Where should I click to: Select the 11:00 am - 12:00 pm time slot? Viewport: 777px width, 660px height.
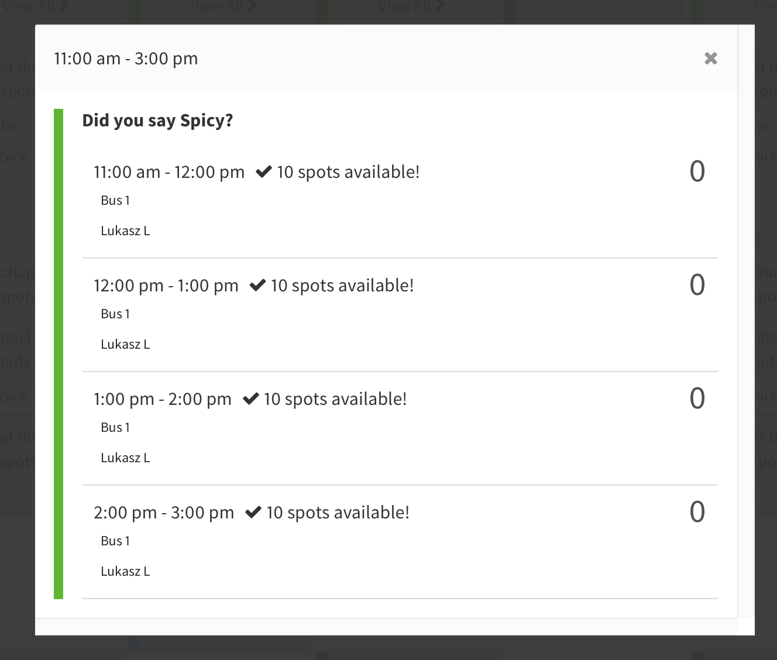point(400,201)
